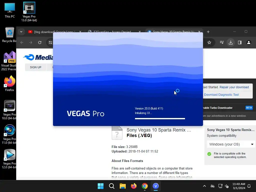This screenshot has height=192, width=256.
Task: Click the SIGN UP button
Action: 35,67
